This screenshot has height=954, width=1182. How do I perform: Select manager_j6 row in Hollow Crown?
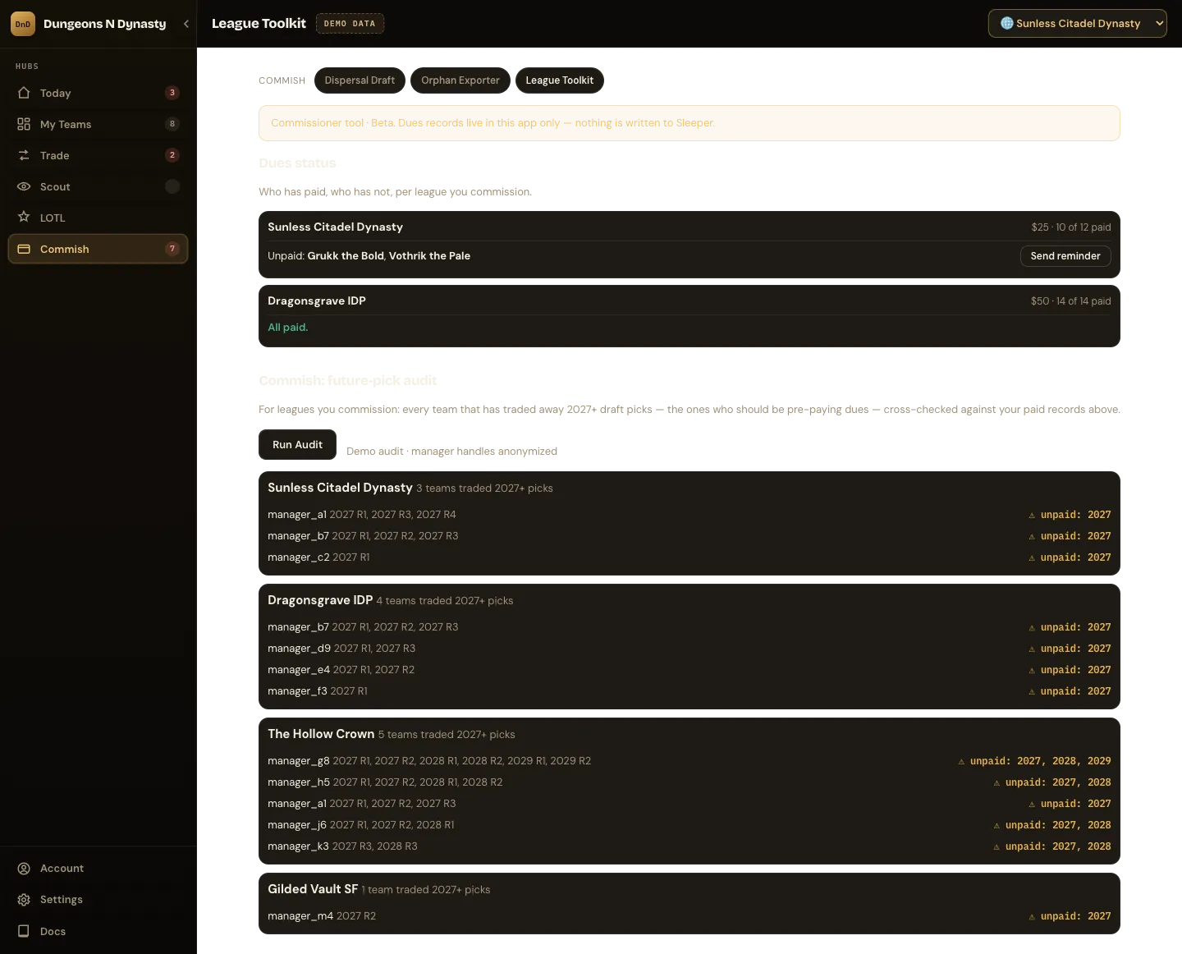tap(689, 825)
